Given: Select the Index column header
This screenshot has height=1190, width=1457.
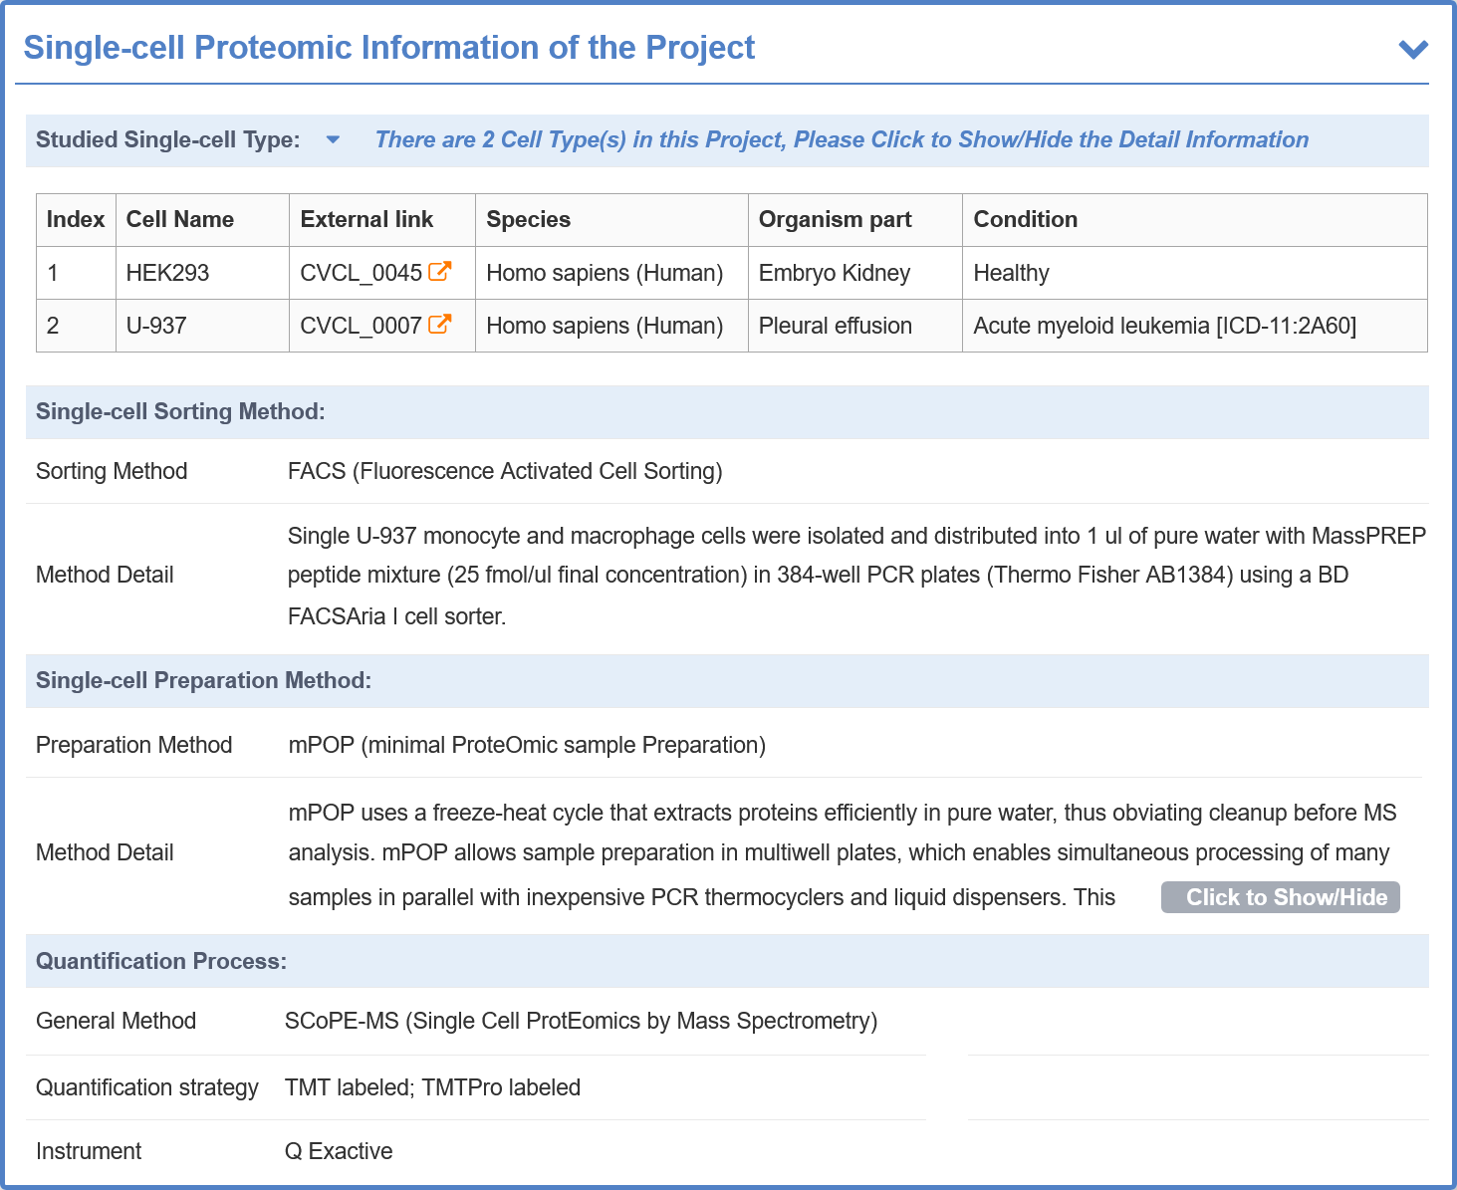Looking at the screenshot, I should tap(76, 219).
